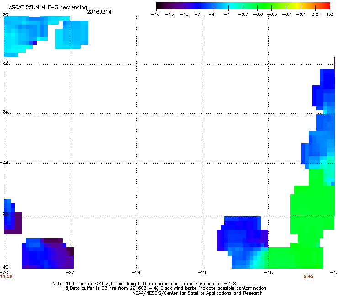338x296 pixels.
Task: Click the 'NOAA/NESDIS/Center for Satellite Applications and Research' credit
Action: pos(197,293)
